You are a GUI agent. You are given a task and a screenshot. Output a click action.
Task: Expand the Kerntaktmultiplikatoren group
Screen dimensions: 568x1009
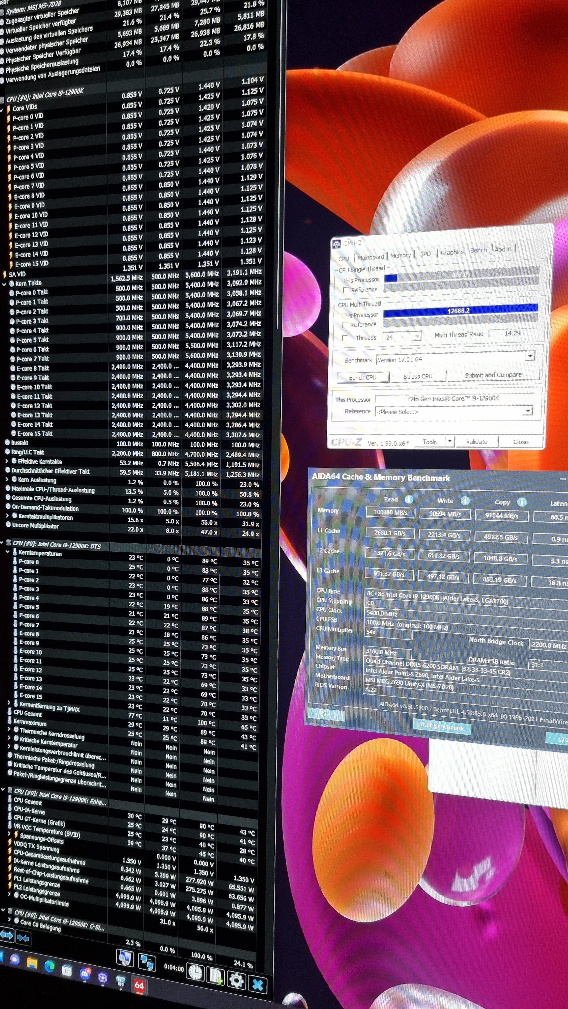click(8, 516)
